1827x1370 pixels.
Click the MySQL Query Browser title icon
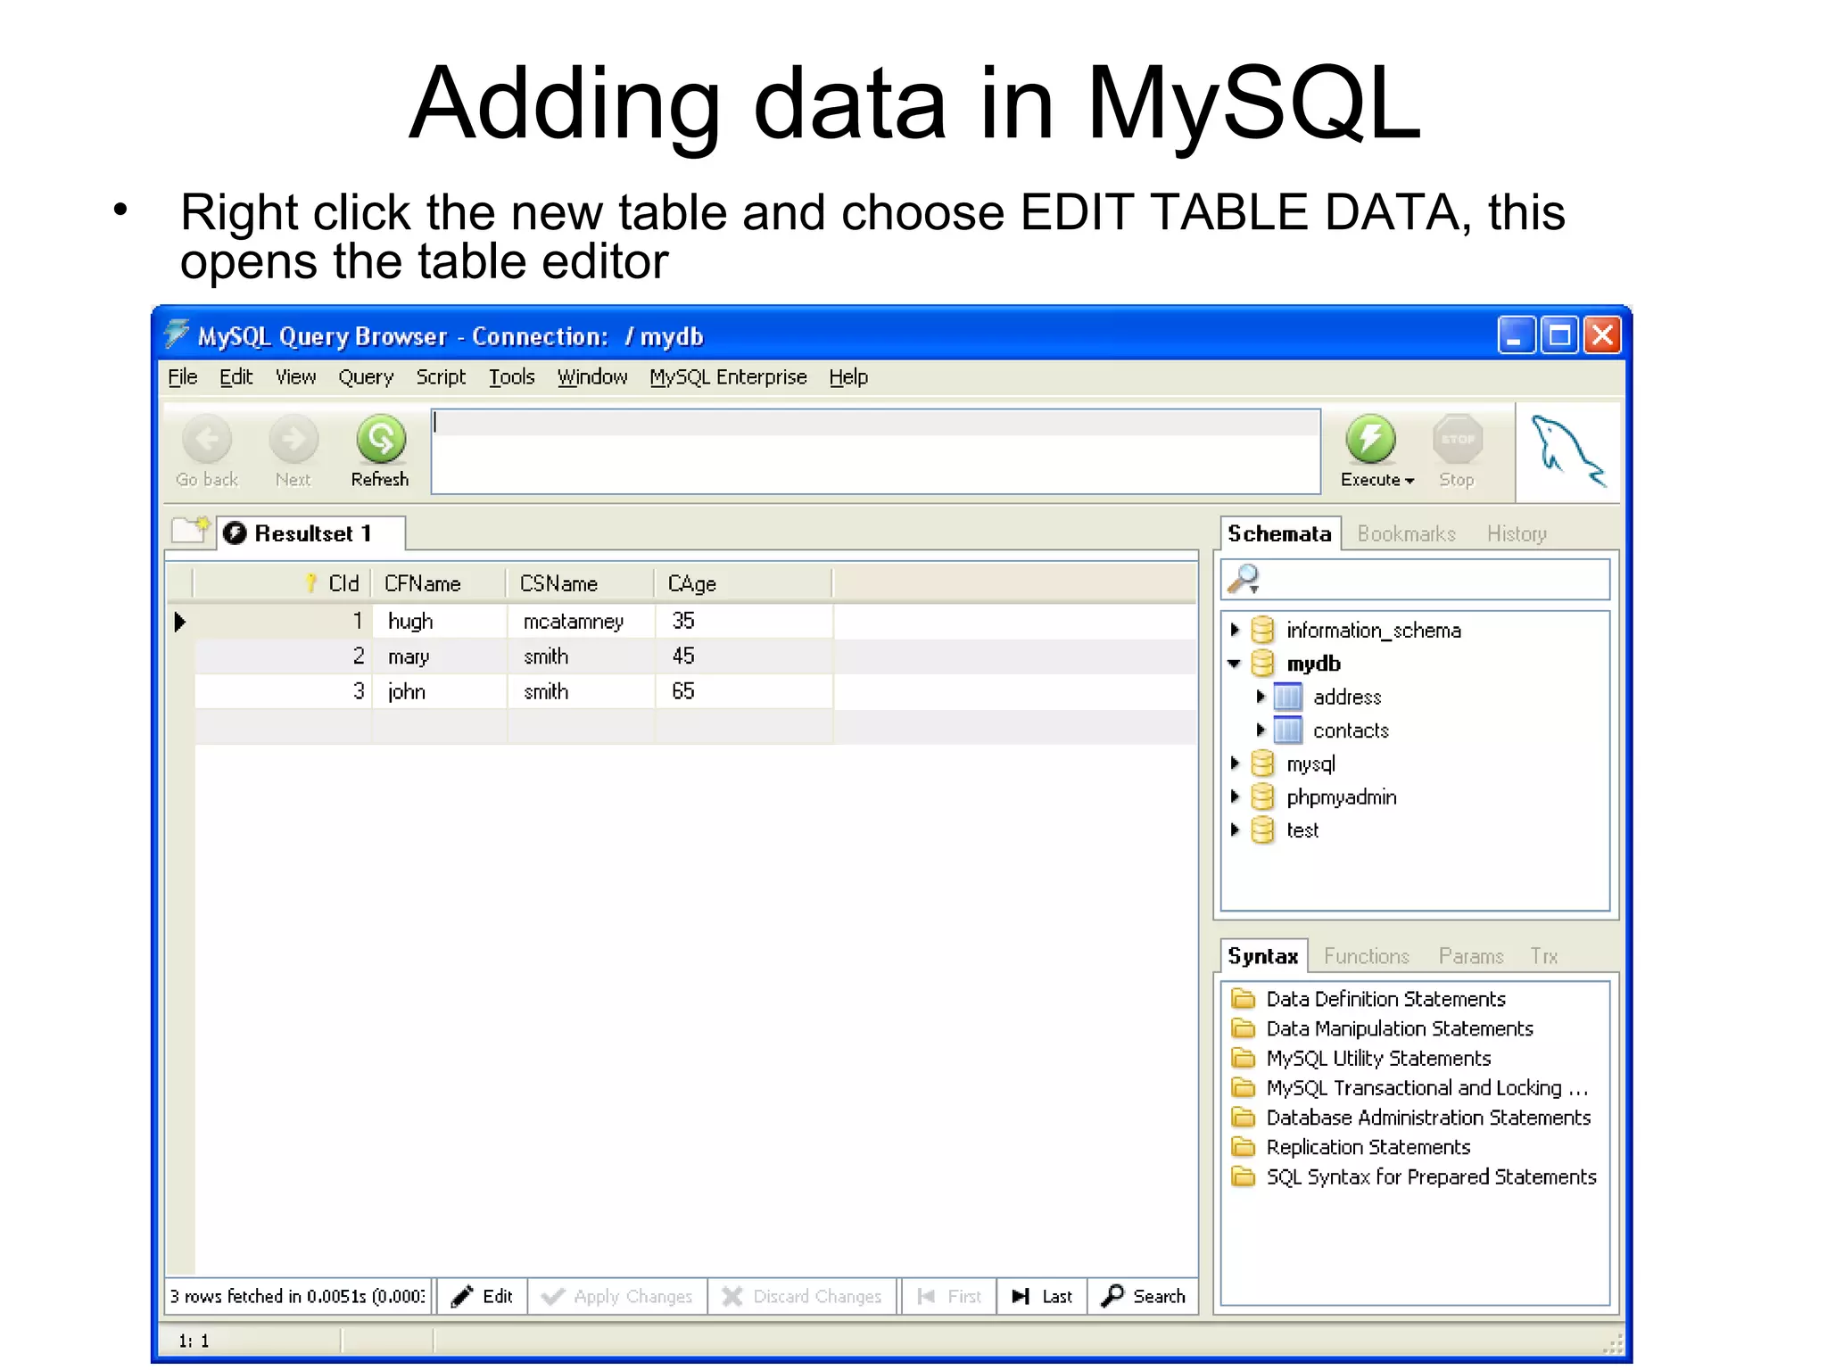click(177, 334)
